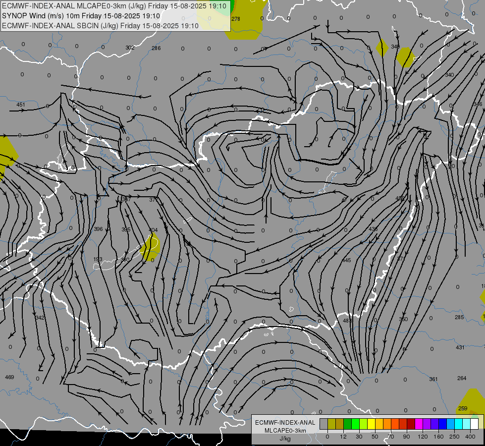Image resolution: width=485 pixels, height=446 pixels.
Task: Pick the magenta legend swatch
Action: [x=419, y=424]
